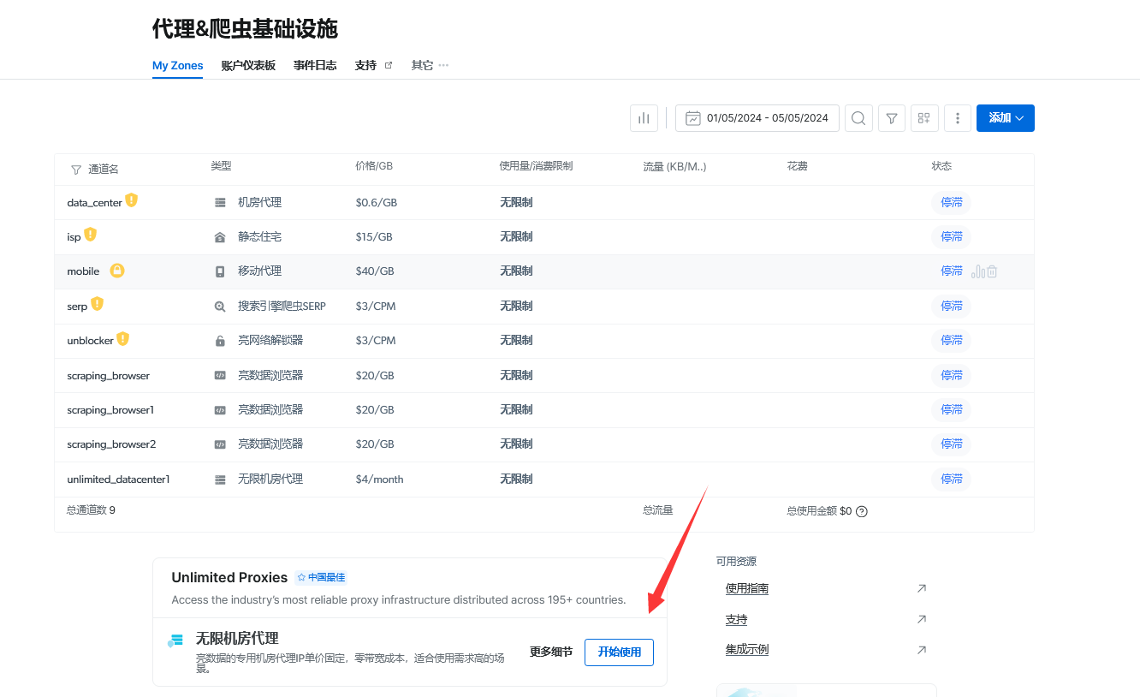This screenshot has width=1140, height=697.
Task: Open stats chart icon in mobile row
Action: pos(977,271)
